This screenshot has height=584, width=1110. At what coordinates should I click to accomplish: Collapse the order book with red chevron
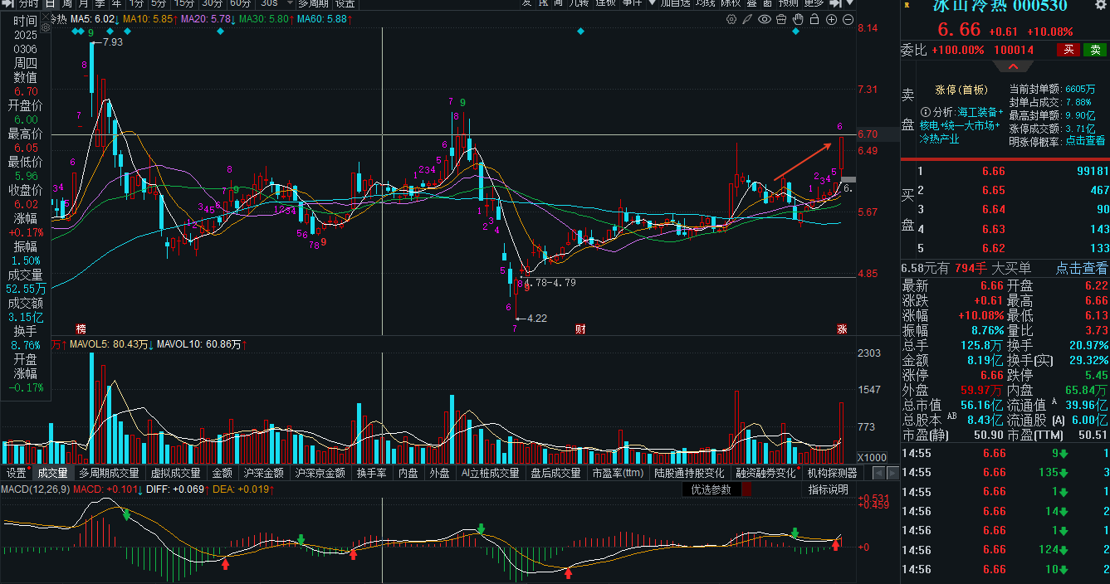pos(1013,66)
